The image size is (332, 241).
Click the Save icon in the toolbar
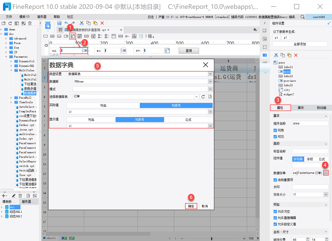pyautogui.click(x=59, y=23)
